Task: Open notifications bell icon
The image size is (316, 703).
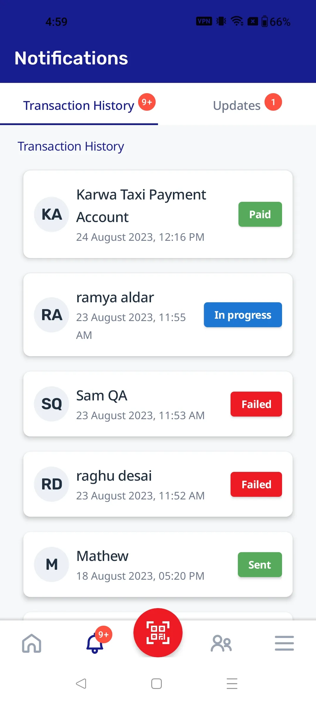Action: (x=95, y=643)
